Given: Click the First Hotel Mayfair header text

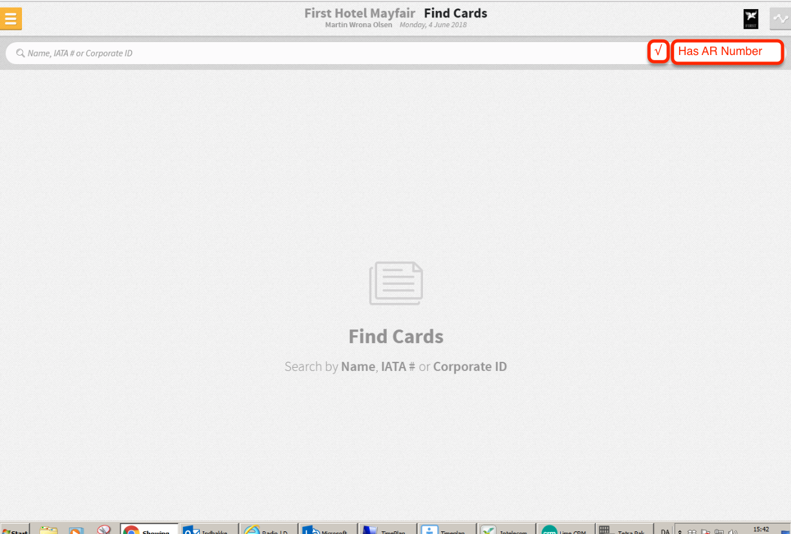Looking at the screenshot, I should [x=360, y=13].
